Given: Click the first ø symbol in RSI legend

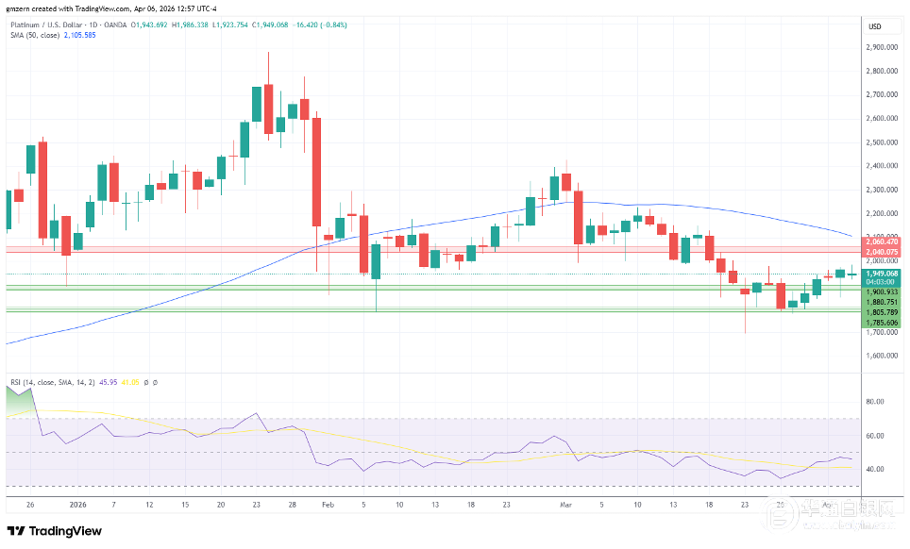Looking at the screenshot, I should point(145,383).
